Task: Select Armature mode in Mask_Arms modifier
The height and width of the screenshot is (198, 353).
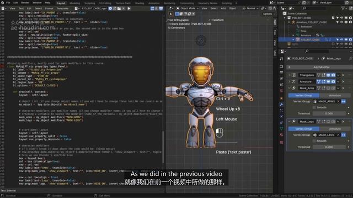Action: [x=335, y=95]
